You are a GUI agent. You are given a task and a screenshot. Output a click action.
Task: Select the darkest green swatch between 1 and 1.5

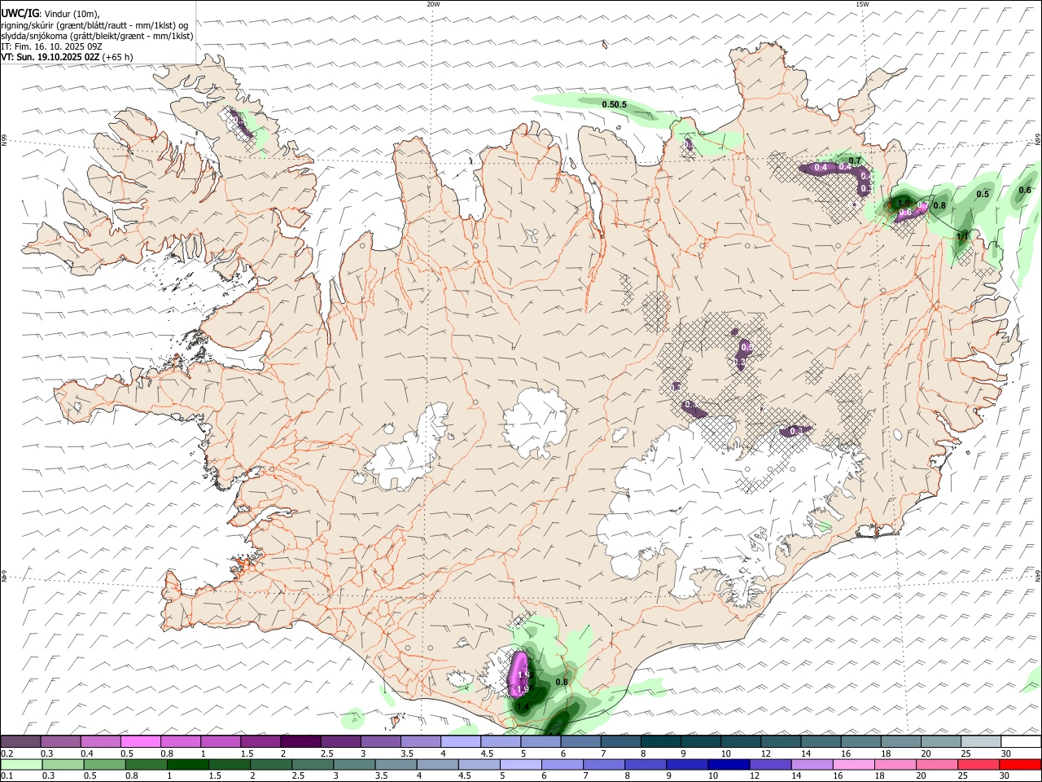point(186,764)
